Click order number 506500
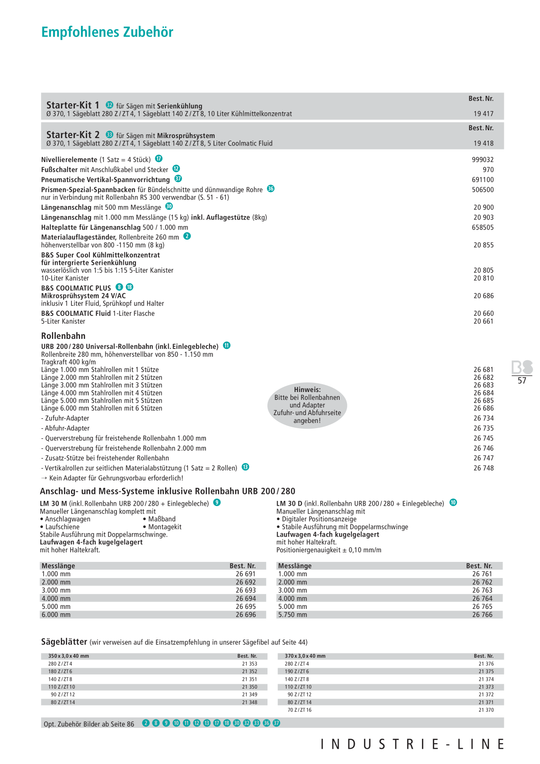The width and height of the screenshot is (540, 764). point(483,190)
